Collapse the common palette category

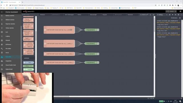click(28, 58)
